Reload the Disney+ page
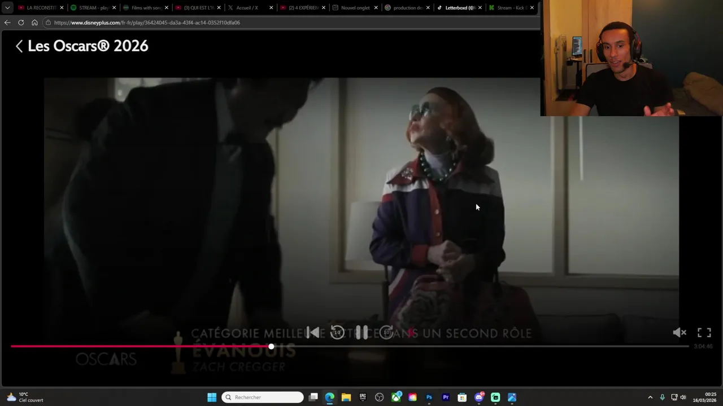 (21, 23)
